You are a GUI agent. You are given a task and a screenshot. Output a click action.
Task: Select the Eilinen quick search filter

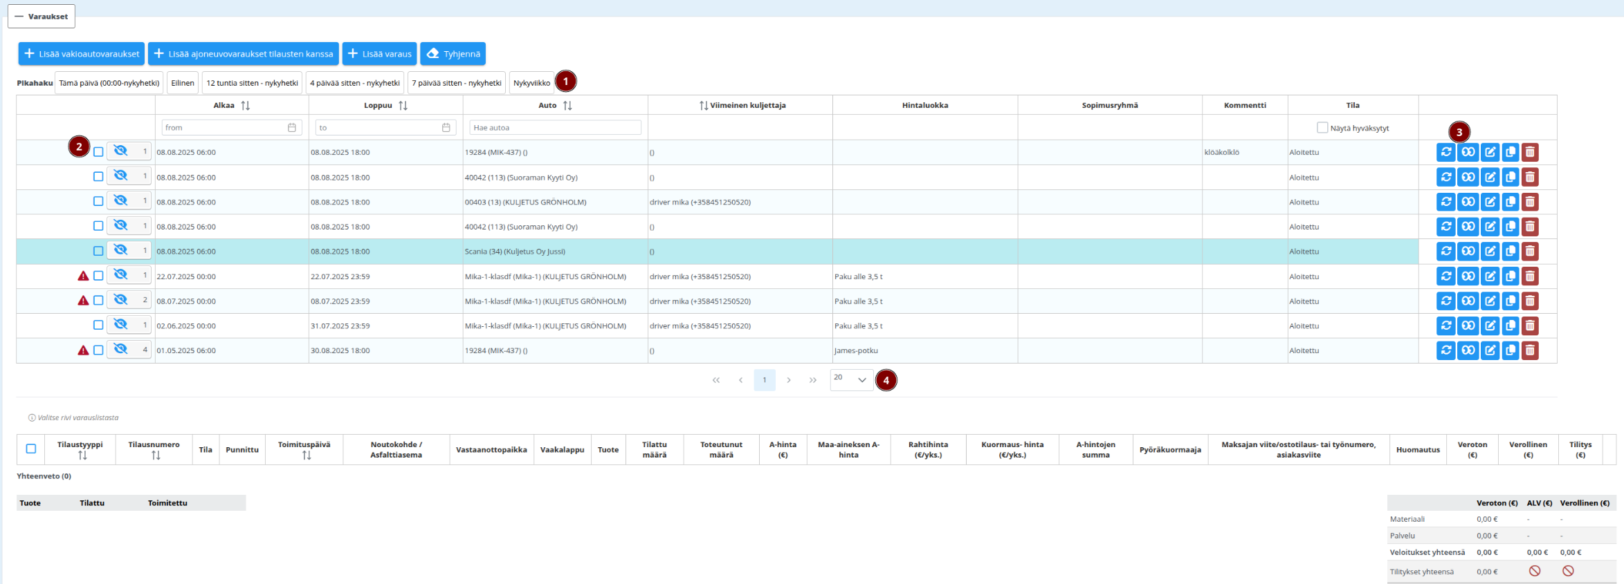tap(183, 83)
